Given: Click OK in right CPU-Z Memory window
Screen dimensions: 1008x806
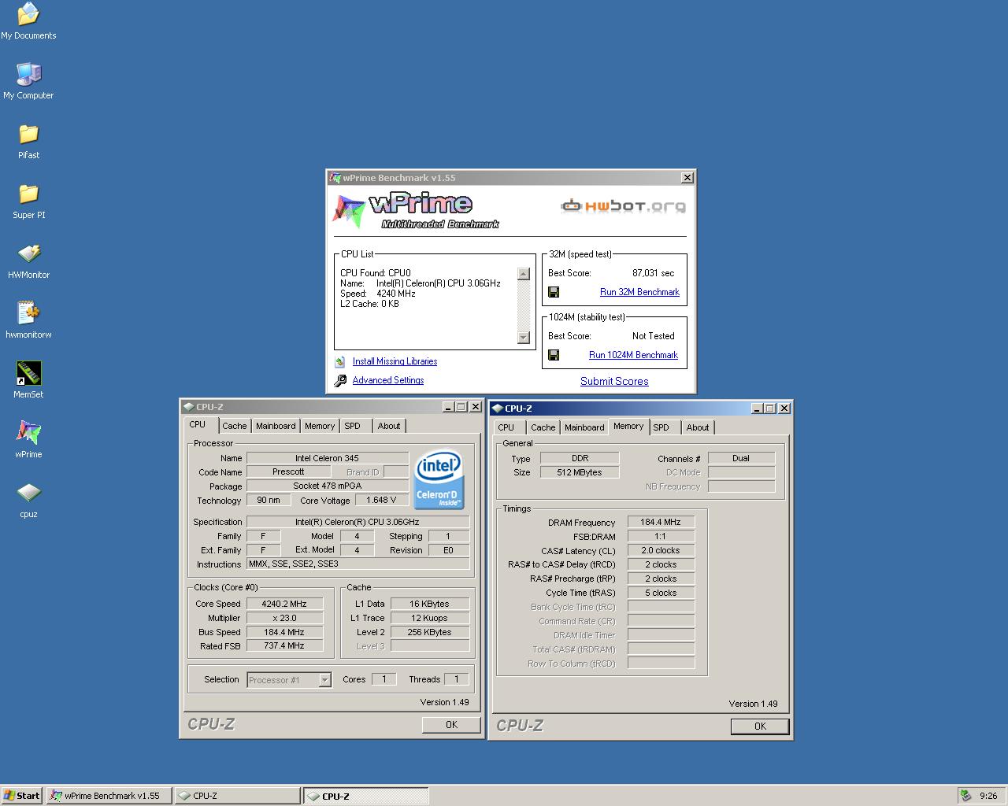Looking at the screenshot, I should [760, 727].
